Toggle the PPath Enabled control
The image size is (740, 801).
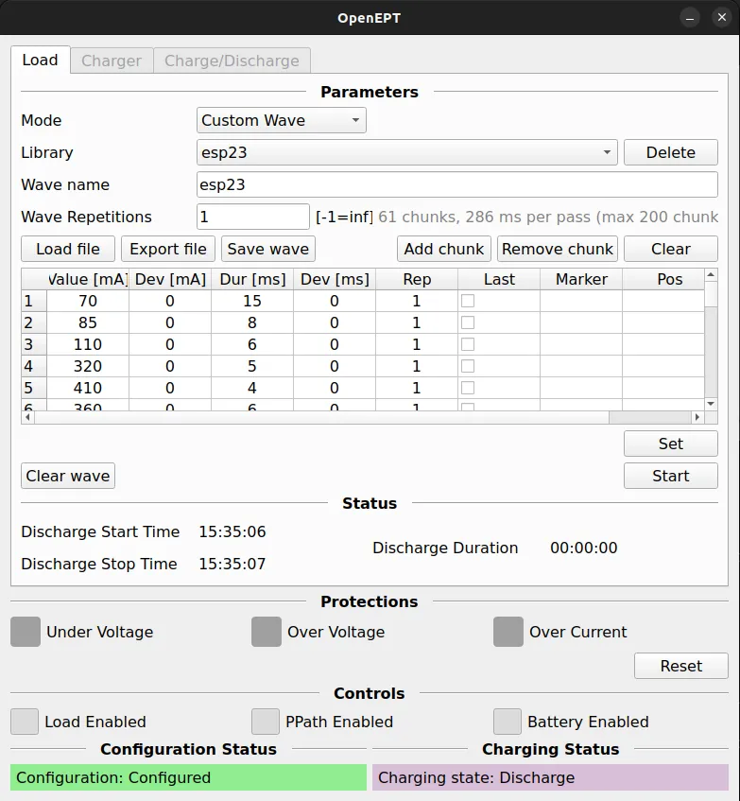(x=266, y=722)
